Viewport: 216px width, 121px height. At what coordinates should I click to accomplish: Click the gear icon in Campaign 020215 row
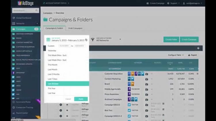(x=60, y=105)
